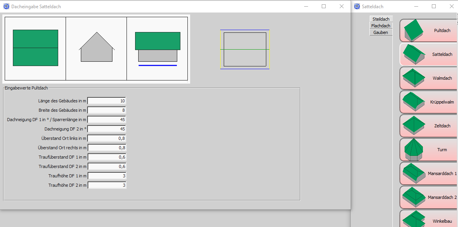Switch to the Gauben tab

(x=381, y=32)
